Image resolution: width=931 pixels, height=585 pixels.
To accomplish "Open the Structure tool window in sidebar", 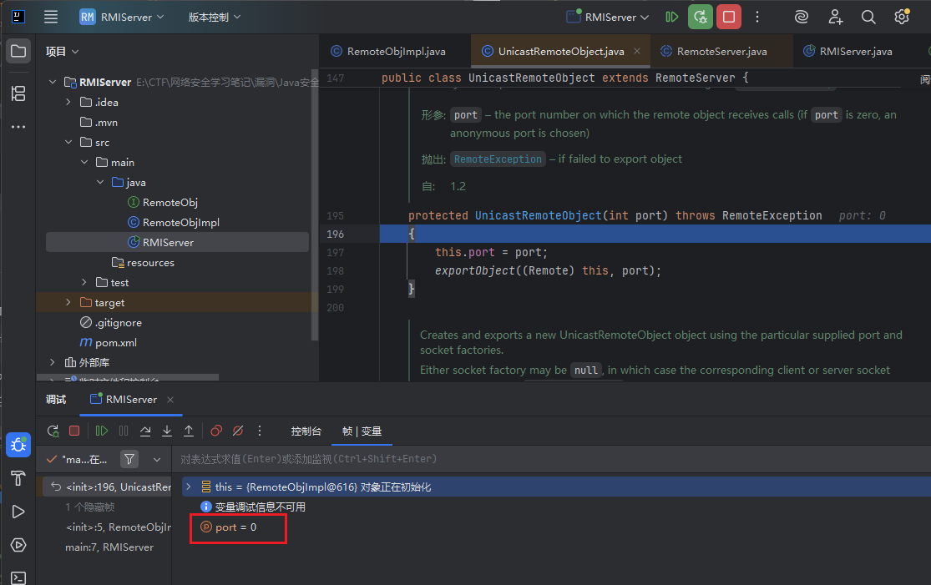I will click(x=18, y=93).
